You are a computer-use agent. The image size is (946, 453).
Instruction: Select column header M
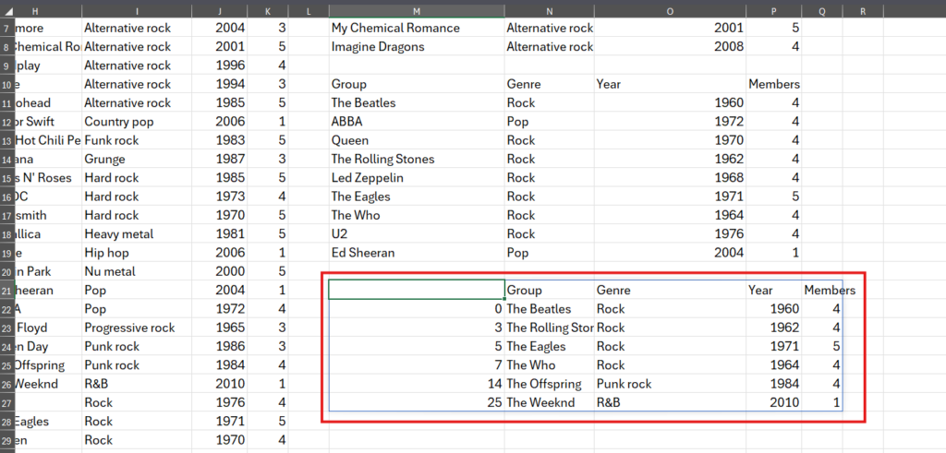pyautogui.click(x=417, y=11)
